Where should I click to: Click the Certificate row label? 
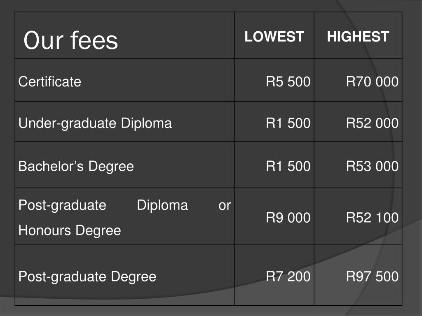[x=50, y=81]
